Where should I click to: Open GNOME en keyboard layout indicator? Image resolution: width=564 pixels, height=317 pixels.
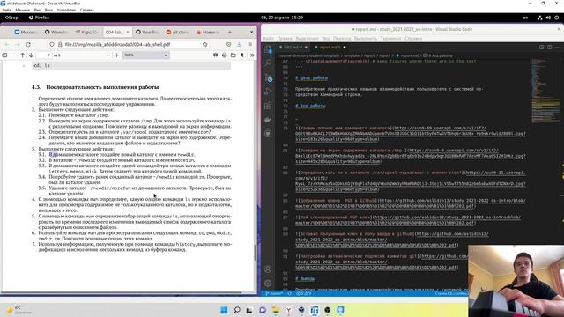pos(525,18)
